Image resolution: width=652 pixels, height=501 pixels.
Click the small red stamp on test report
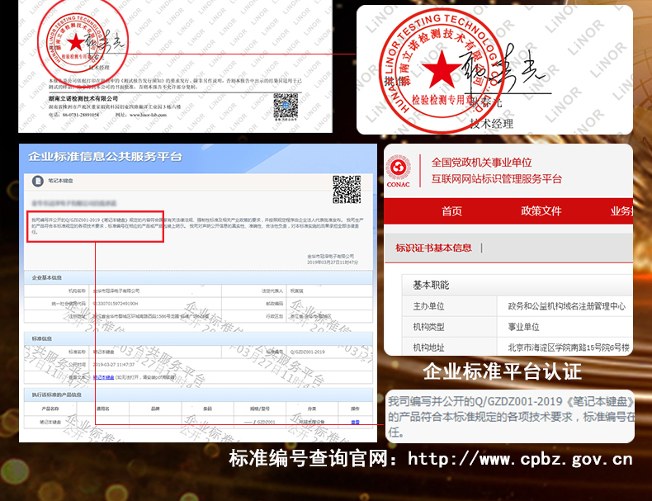[76, 42]
